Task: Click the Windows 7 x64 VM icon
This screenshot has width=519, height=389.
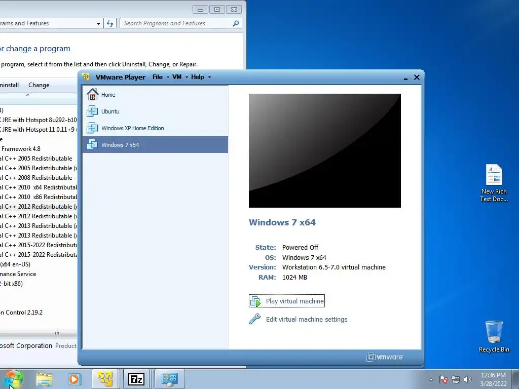Action: click(92, 144)
